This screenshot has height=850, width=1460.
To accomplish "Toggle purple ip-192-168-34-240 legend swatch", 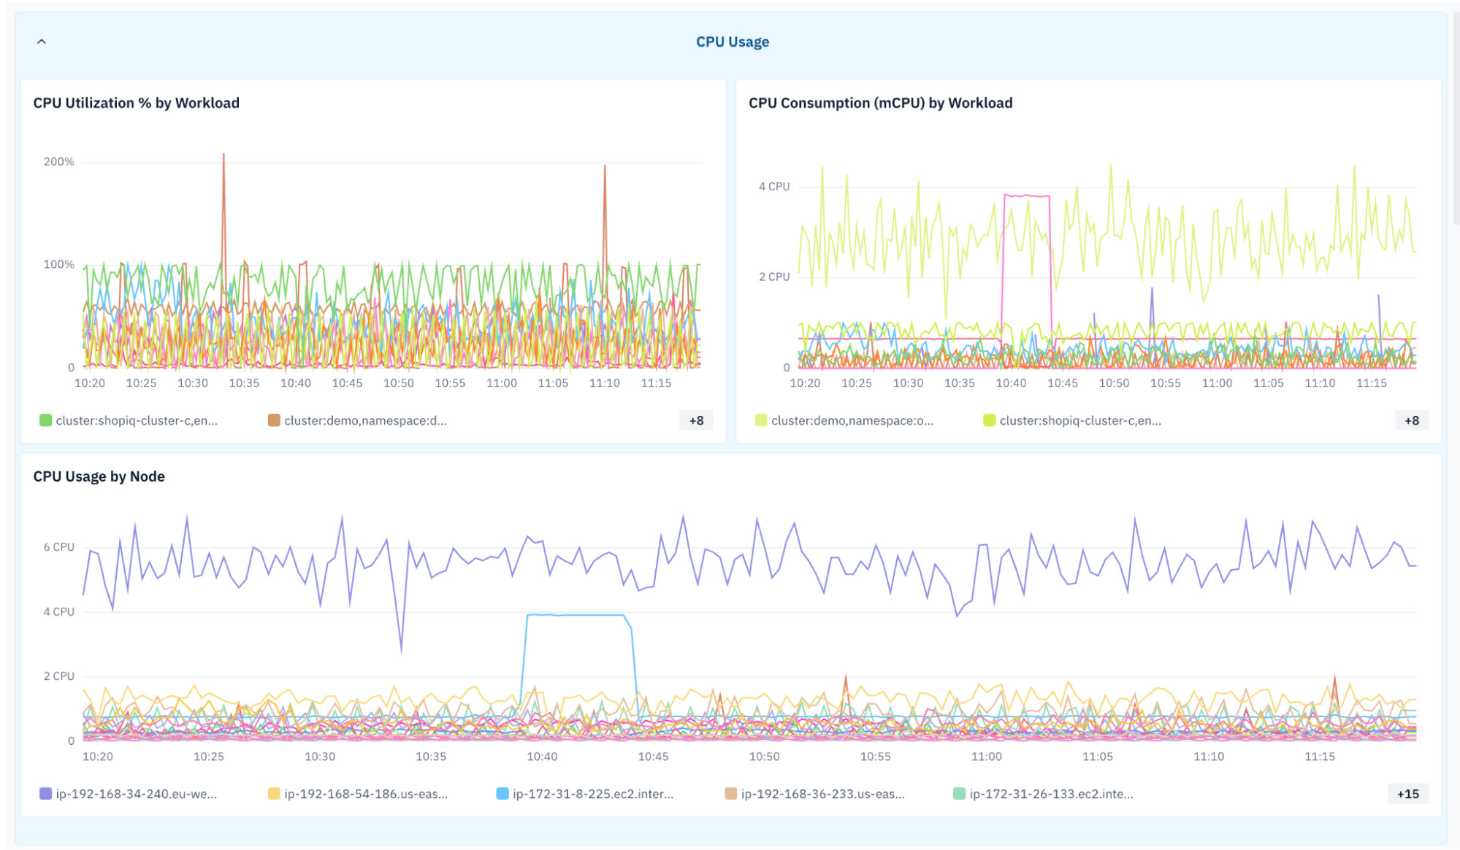I will click(x=45, y=794).
